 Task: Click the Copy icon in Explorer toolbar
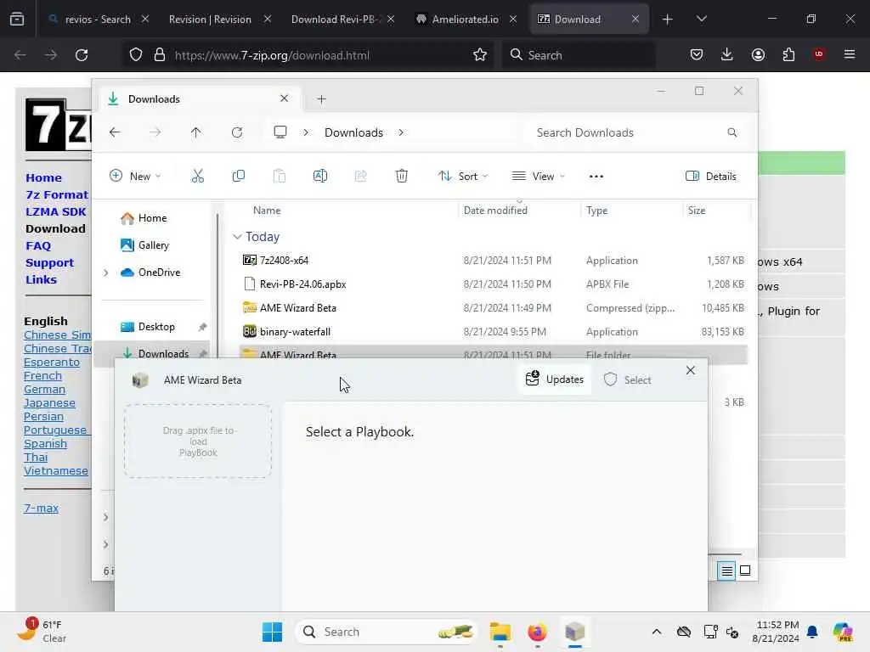tap(239, 177)
